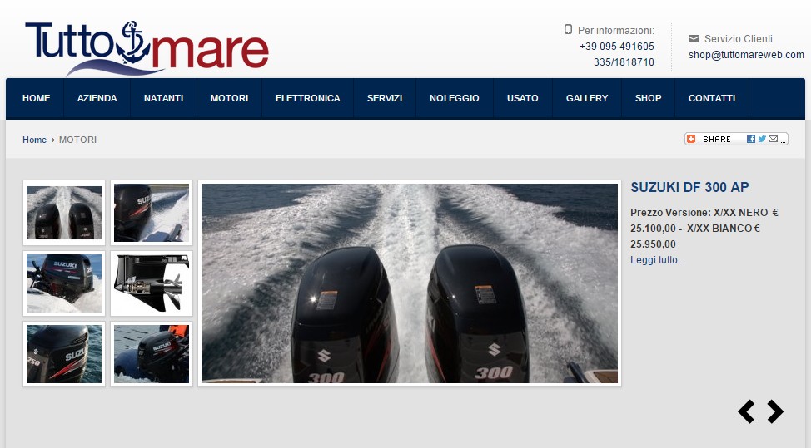Select the Suzuki 250 engine thumbnail
The height and width of the screenshot is (448, 811).
[x=64, y=354]
